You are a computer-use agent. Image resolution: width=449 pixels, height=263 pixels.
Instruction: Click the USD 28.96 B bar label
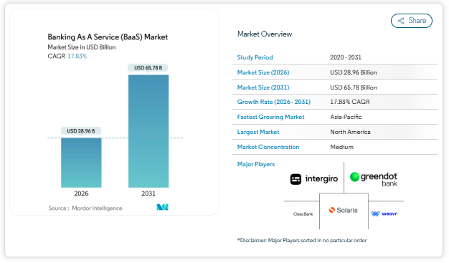pyautogui.click(x=81, y=131)
